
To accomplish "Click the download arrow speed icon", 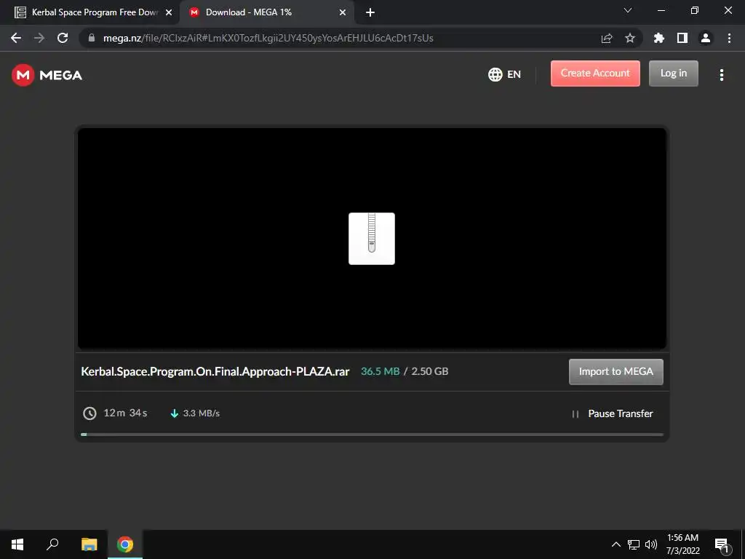I will (x=175, y=413).
